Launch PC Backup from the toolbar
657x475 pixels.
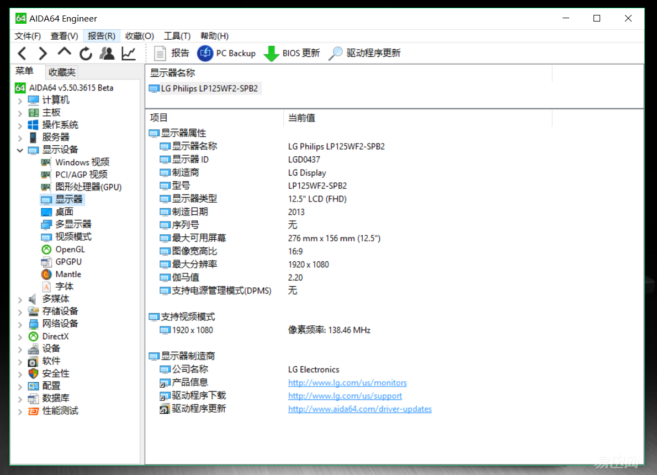[226, 53]
